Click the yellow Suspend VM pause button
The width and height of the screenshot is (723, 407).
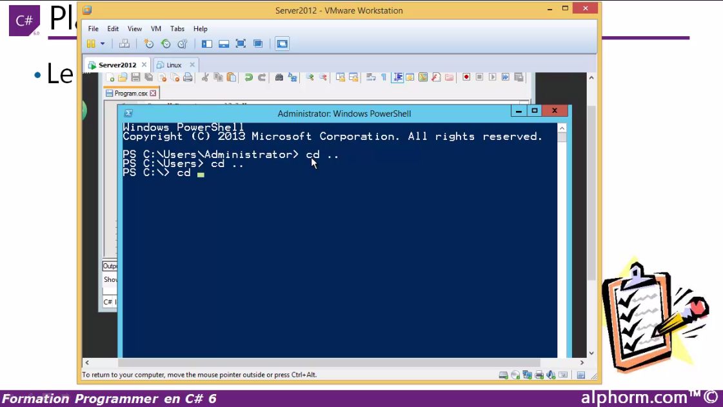pyautogui.click(x=91, y=44)
